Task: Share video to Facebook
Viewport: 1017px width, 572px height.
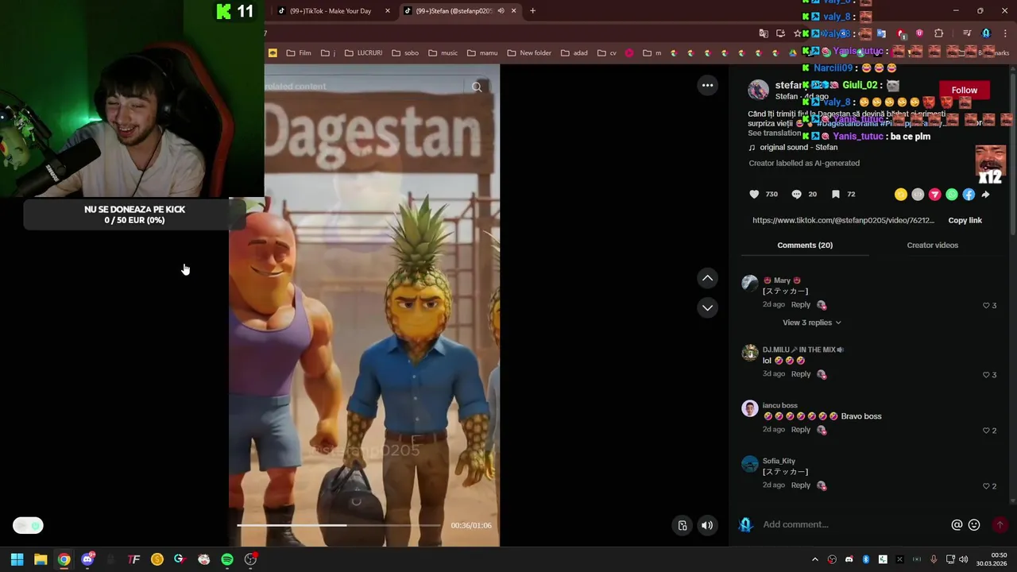Action: (x=969, y=195)
